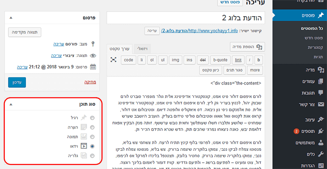
Task: Open כל הפוסטים all posts submenu item
Action: point(312,28)
